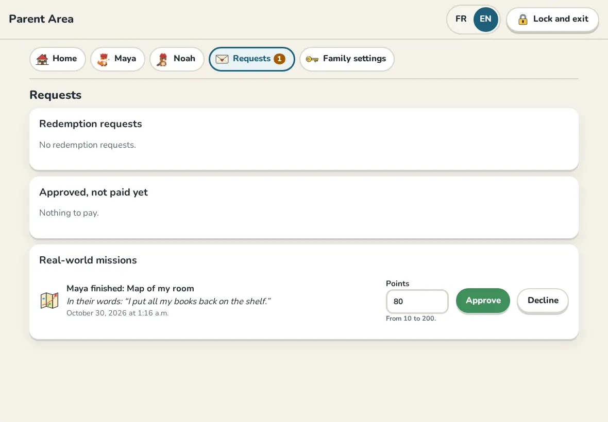
Task: Click the "From 10 to 200." hint
Action: pos(411,318)
